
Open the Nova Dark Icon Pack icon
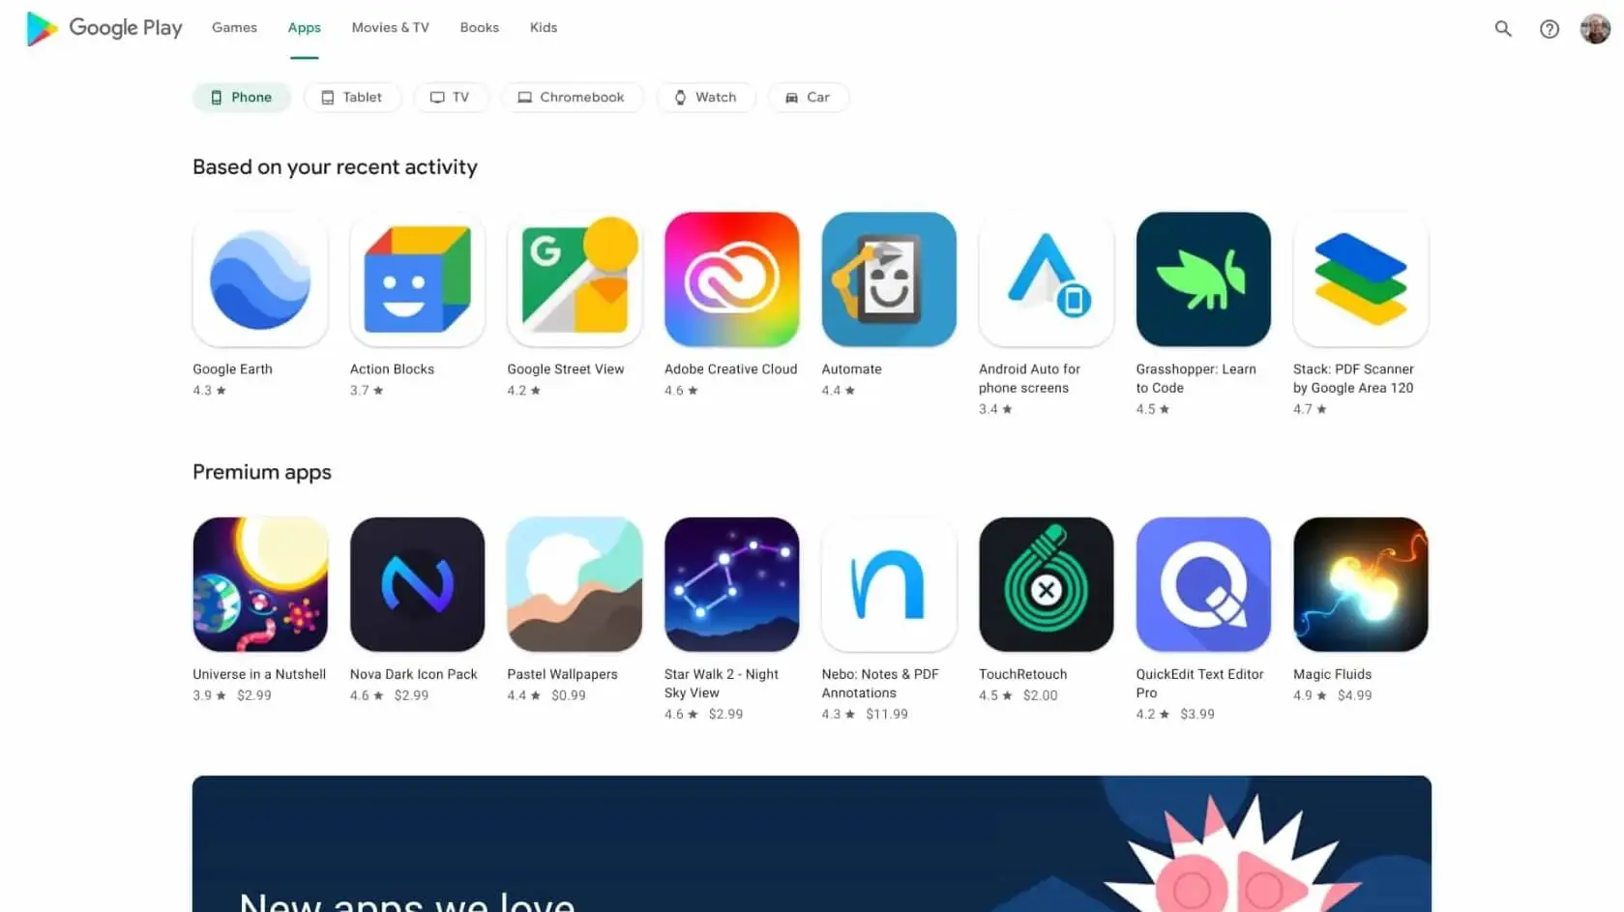(x=417, y=584)
